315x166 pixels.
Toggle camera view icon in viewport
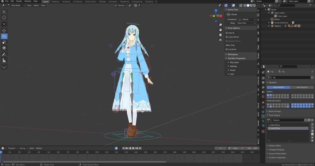220,35
